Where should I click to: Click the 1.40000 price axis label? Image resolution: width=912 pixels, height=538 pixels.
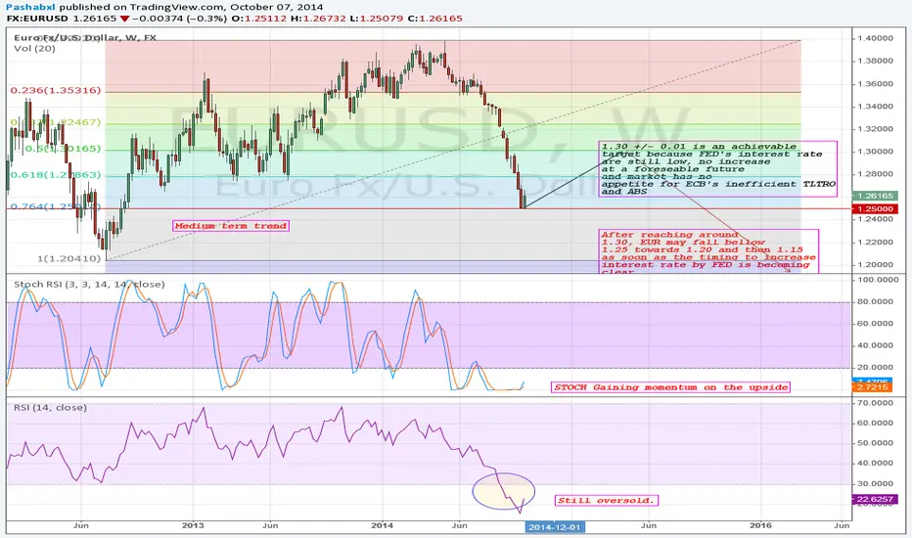pos(875,38)
